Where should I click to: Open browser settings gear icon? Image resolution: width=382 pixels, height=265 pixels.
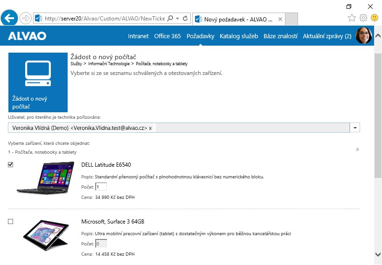(363, 18)
